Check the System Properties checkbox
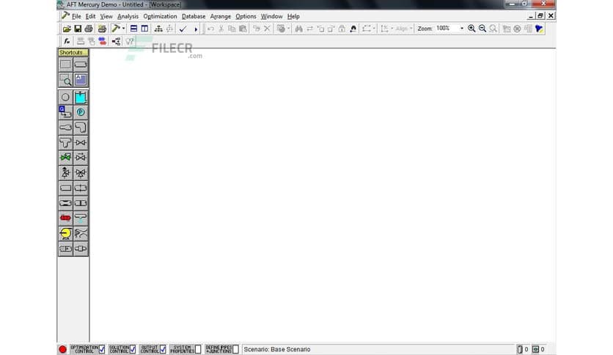613x355 pixels. pos(197,349)
